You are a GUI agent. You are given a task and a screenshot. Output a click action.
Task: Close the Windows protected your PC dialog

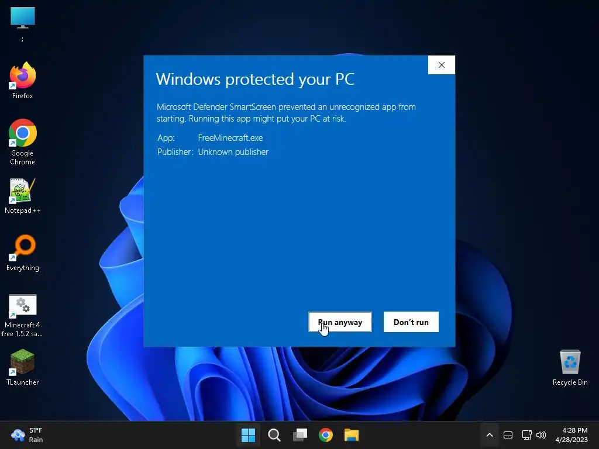[x=441, y=65]
